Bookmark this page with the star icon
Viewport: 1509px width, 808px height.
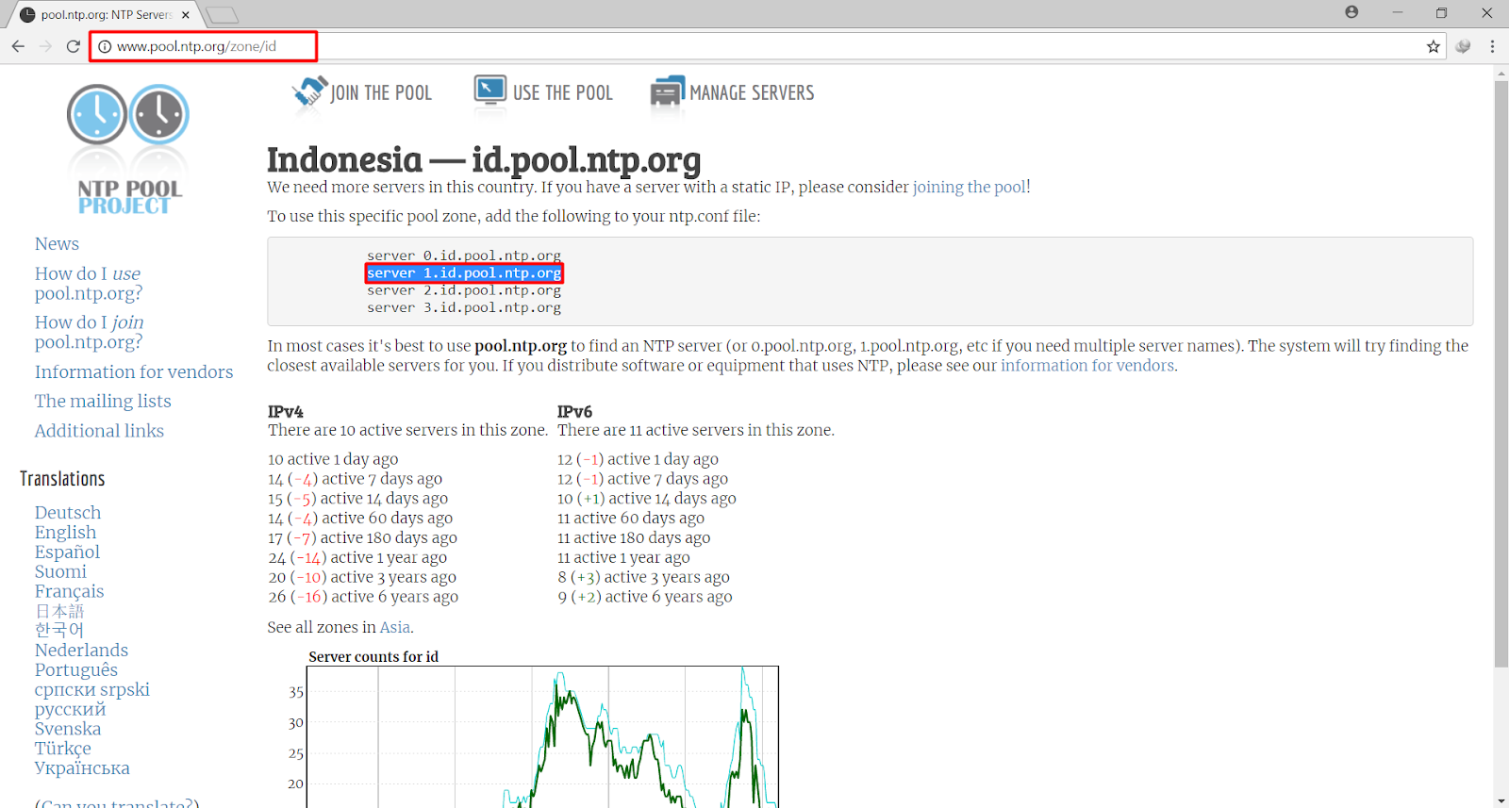[x=1434, y=46]
